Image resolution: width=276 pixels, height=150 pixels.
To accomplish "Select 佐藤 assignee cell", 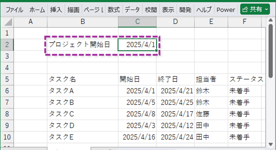I will 211,114.
